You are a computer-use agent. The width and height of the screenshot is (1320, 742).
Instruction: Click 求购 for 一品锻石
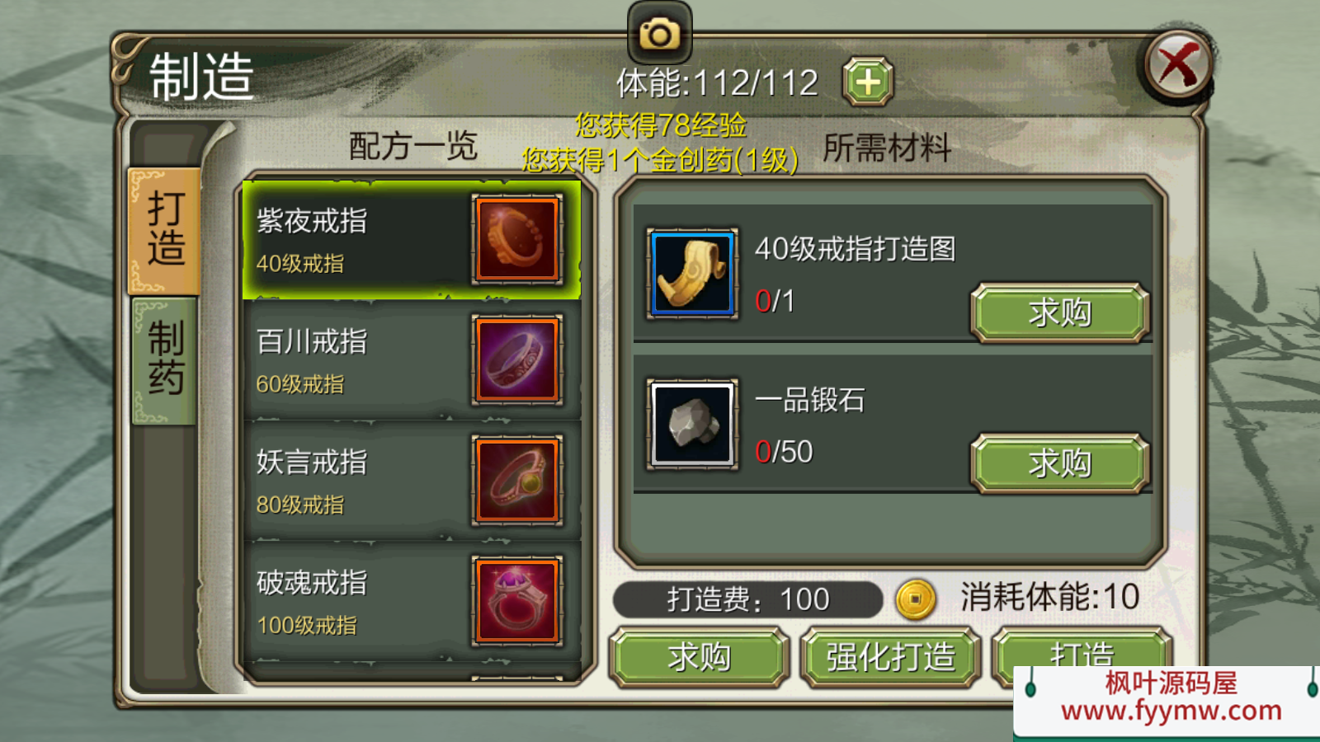click(x=1060, y=463)
